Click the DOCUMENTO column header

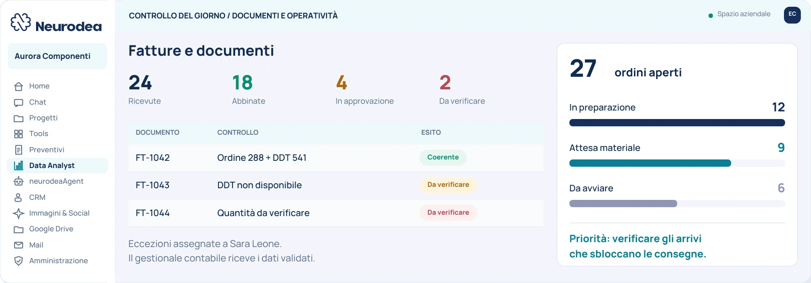157,133
